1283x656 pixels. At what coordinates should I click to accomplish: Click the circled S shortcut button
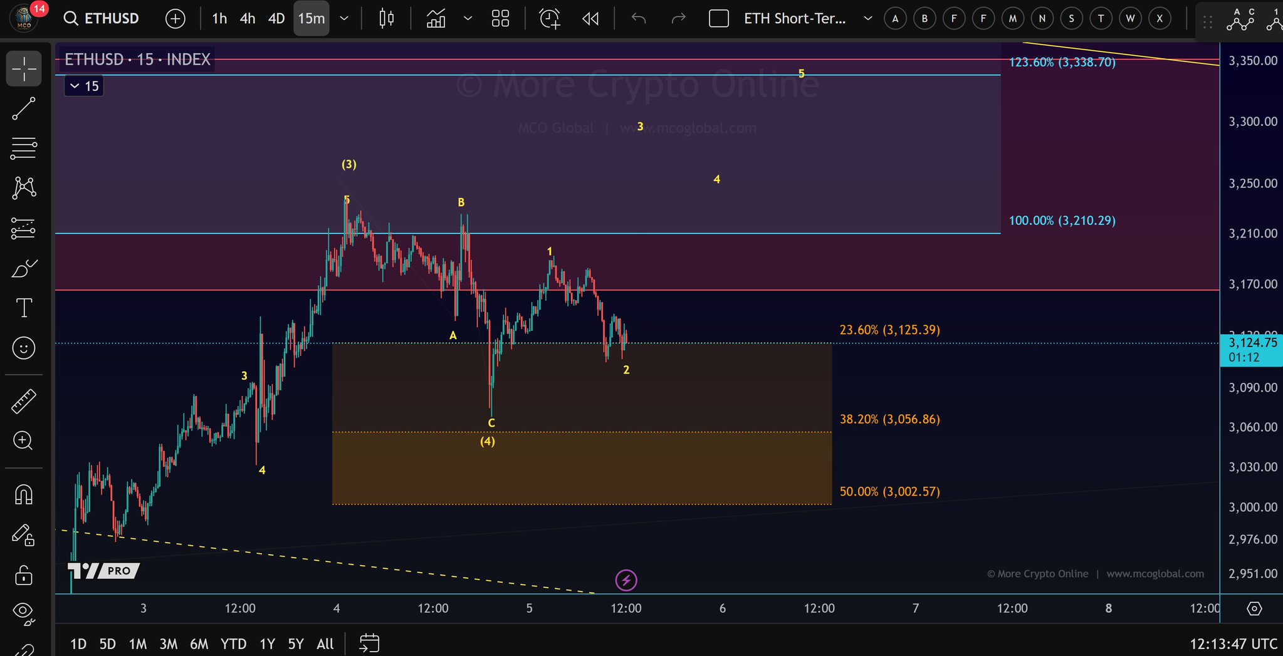click(1071, 19)
